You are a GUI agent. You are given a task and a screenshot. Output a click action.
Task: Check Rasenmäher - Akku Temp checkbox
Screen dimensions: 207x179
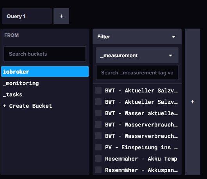98,159
